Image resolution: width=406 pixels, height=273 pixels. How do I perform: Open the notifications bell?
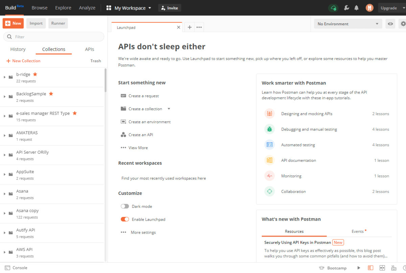pos(356,8)
